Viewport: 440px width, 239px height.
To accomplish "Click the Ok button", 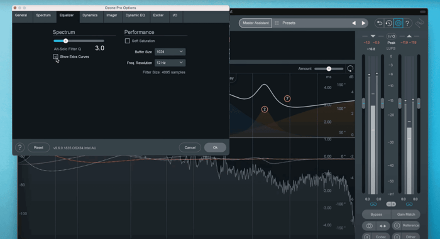I will click(215, 147).
